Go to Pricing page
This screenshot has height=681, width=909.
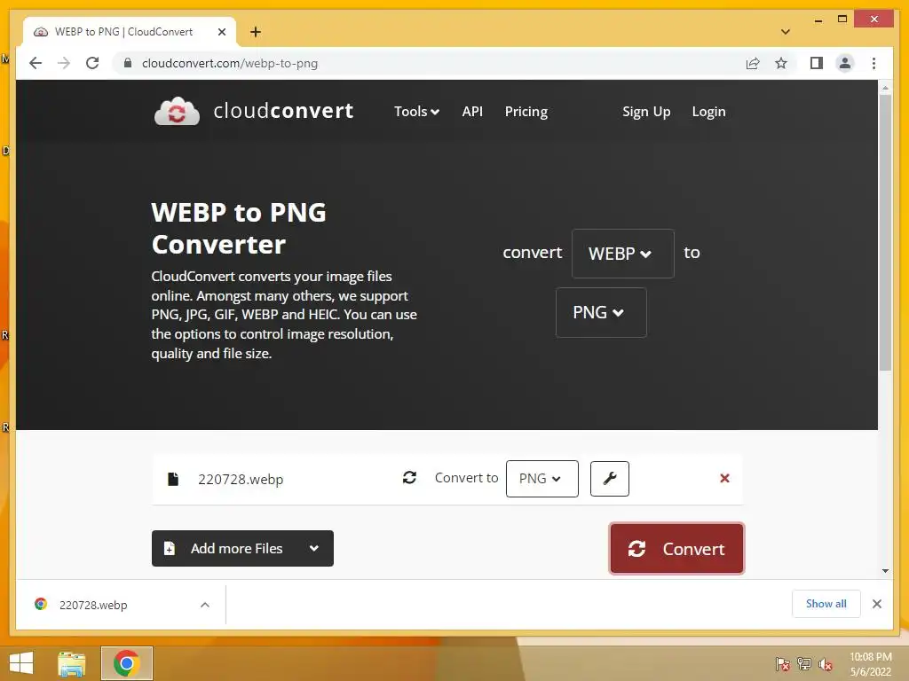(x=526, y=111)
